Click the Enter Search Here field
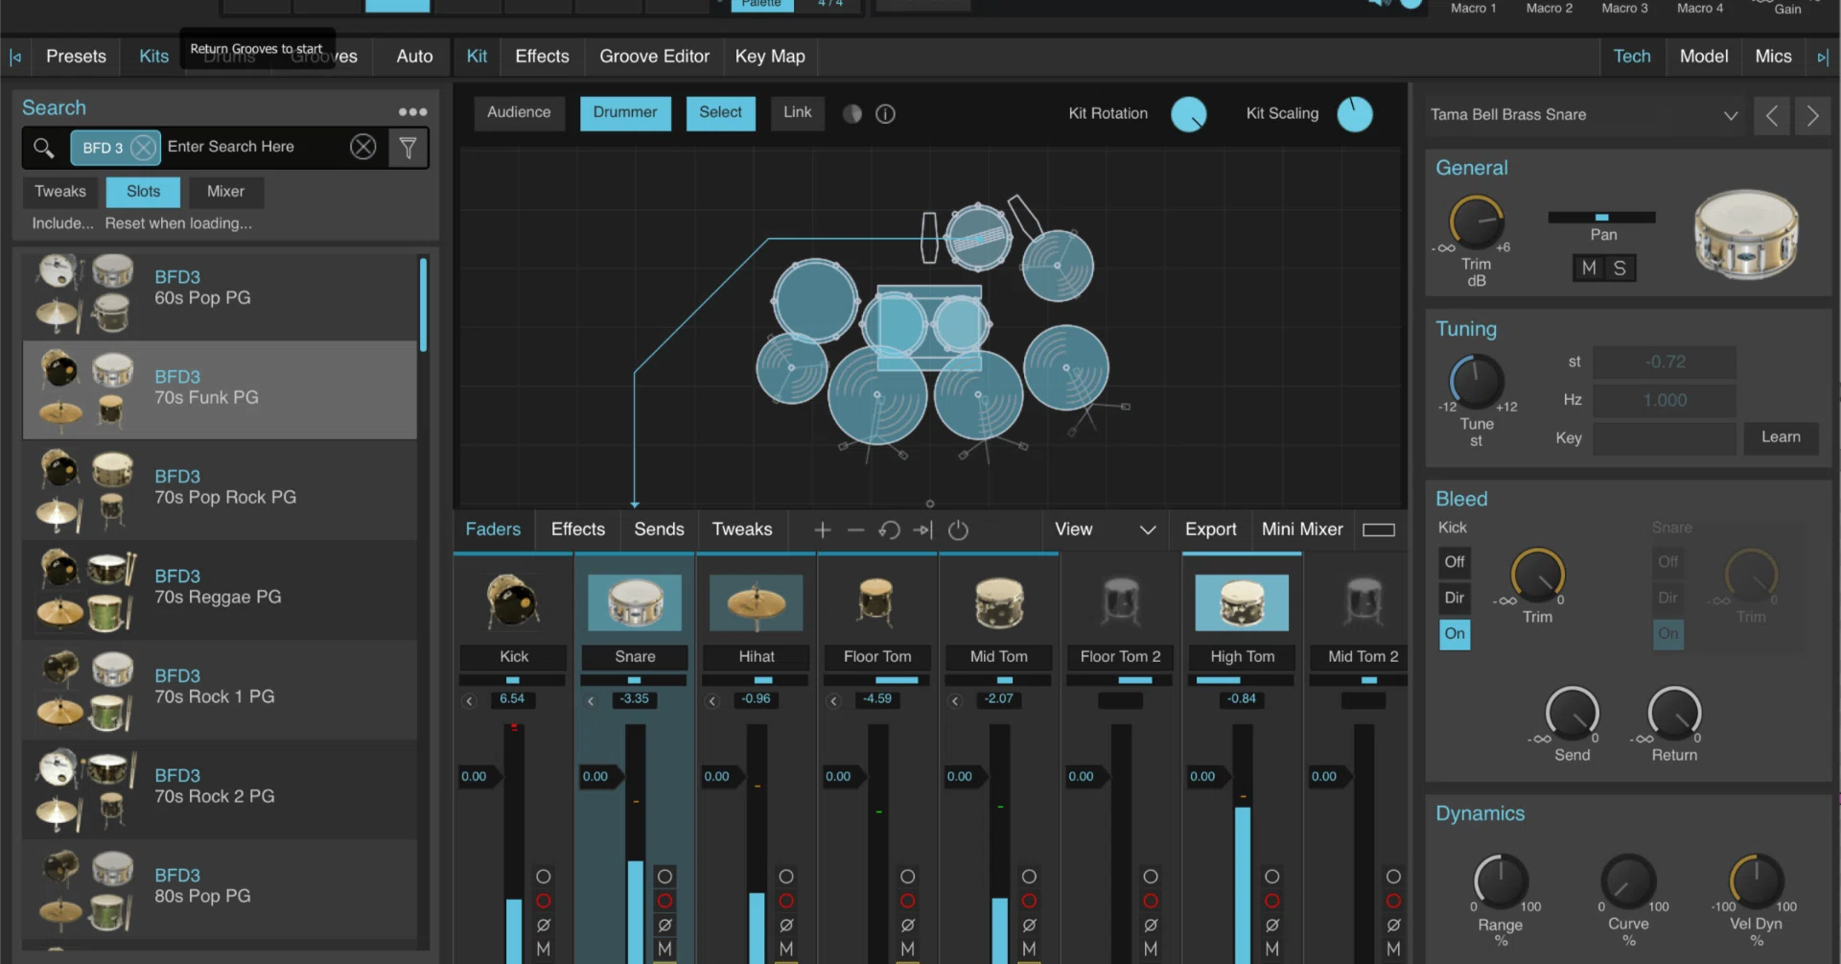Image resolution: width=1841 pixels, height=964 pixels. (254, 147)
